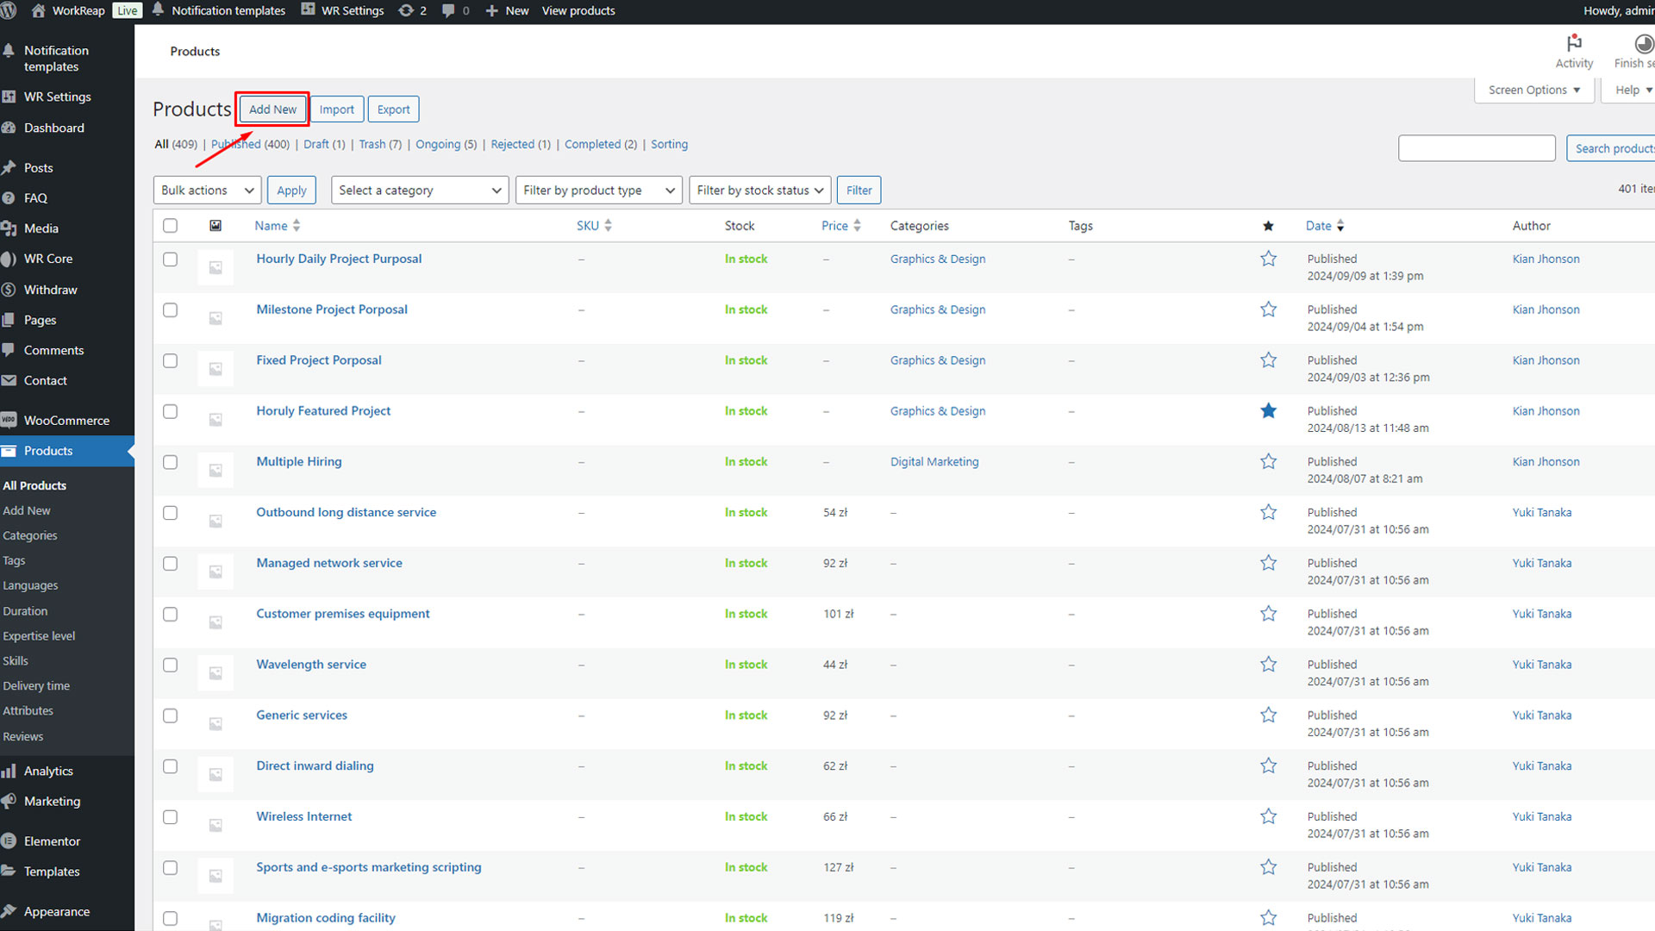The image size is (1655, 931).
Task: Check the Milestone Project Porposal row checkbox
Action: pyautogui.click(x=170, y=309)
